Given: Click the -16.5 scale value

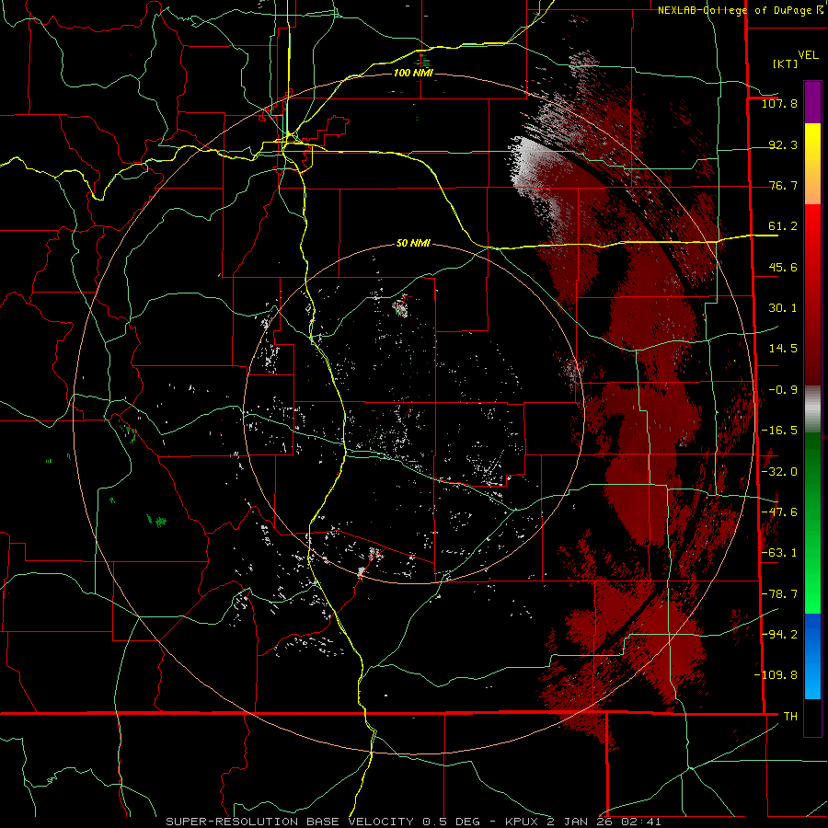Looking at the screenshot, I should coord(779,431).
